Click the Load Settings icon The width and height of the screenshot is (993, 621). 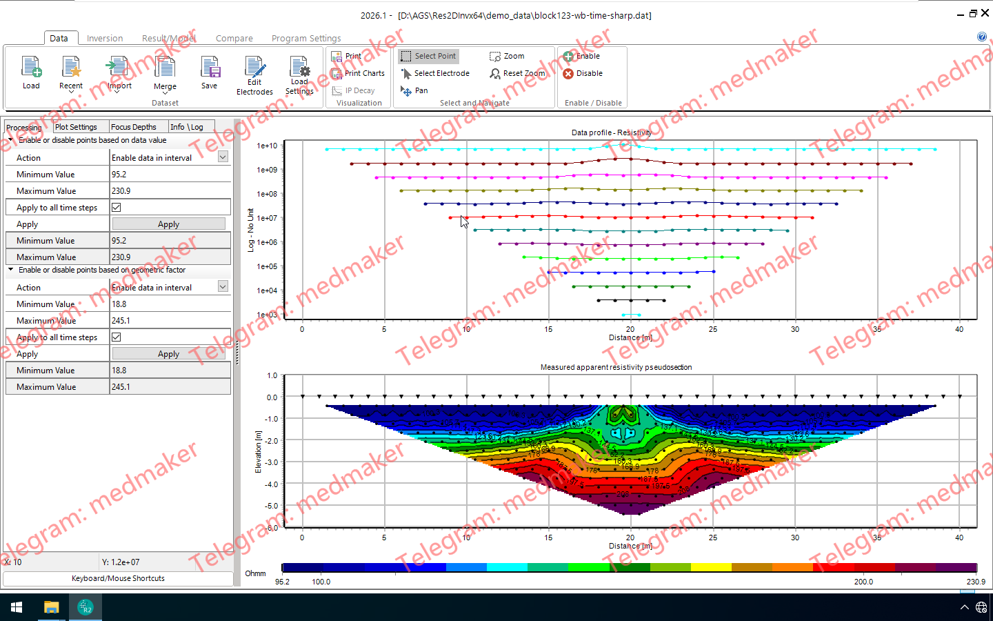tap(299, 67)
